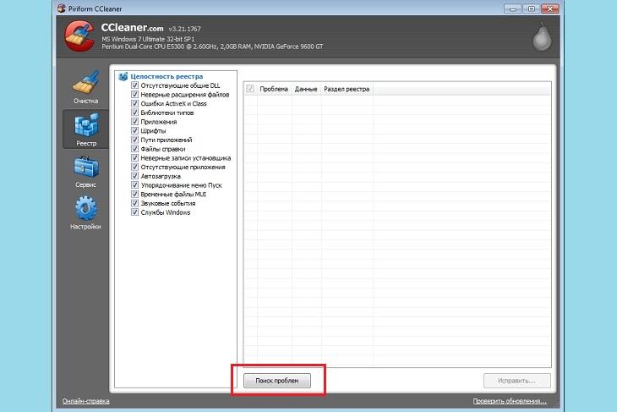The height and width of the screenshot is (412, 617).
Task: Toggle Библиотеки типов checkbox
Action: [x=134, y=113]
